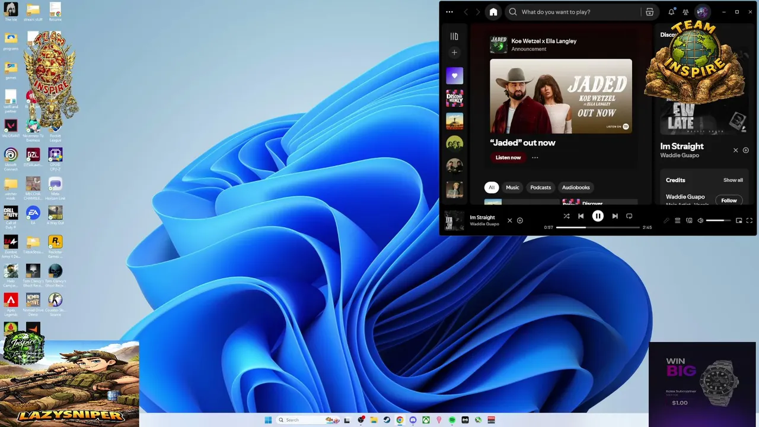Viewport: 759px width, 427px height.
Task: Click the Jaded announcement banner image
Action: pyautogui.click(x=561, y=96)
